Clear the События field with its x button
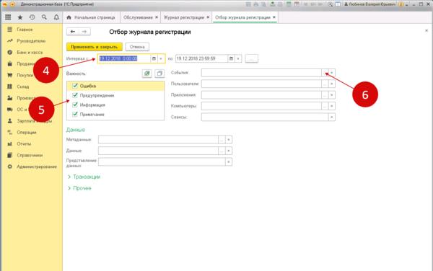The width and height of the screenshot is (433, 271). (332, 73)
